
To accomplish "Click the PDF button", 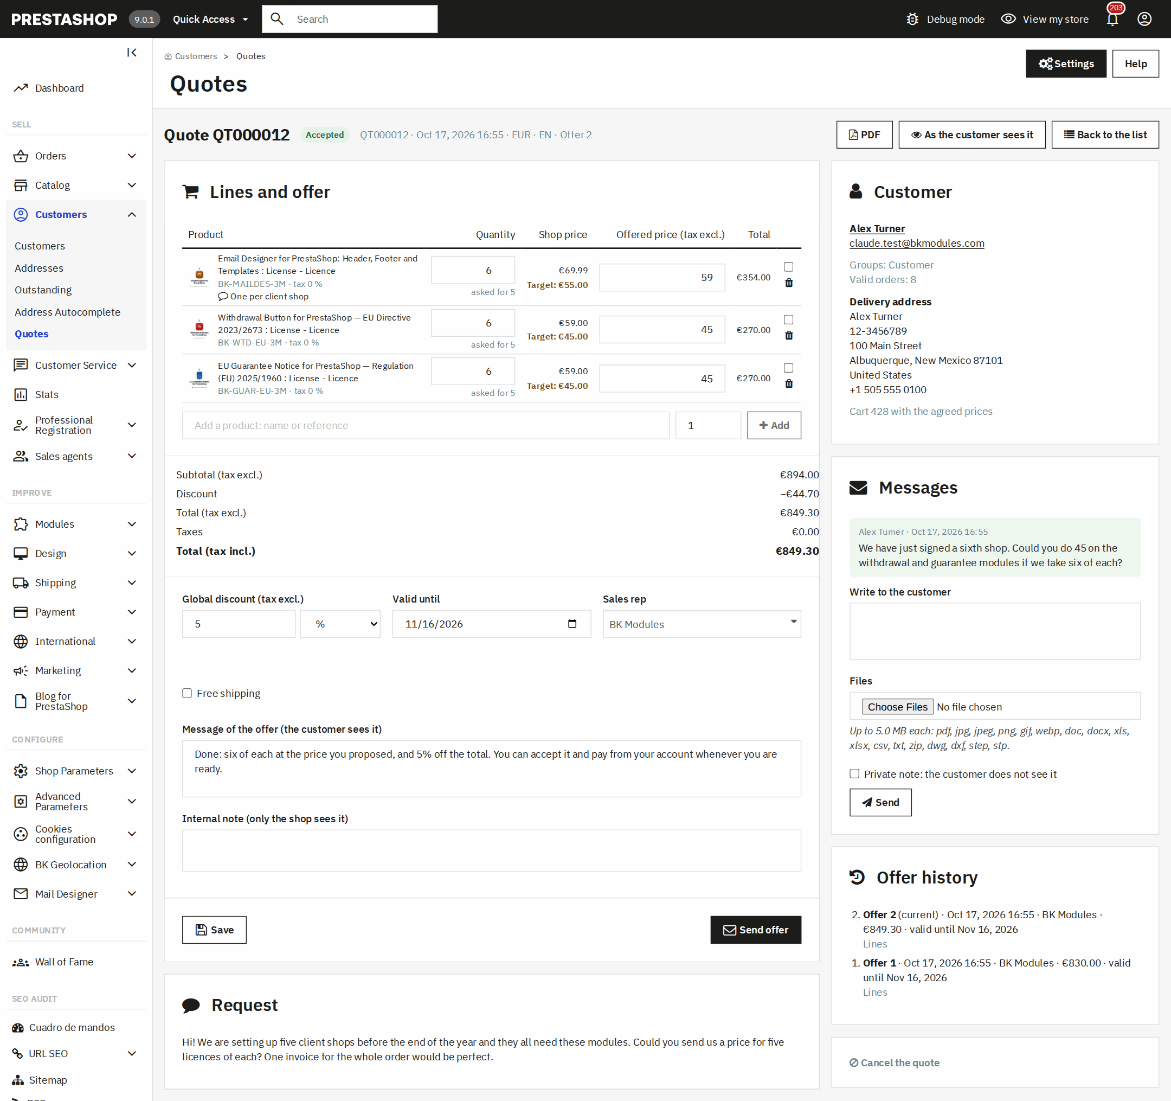I will click(x=864, y=135).
